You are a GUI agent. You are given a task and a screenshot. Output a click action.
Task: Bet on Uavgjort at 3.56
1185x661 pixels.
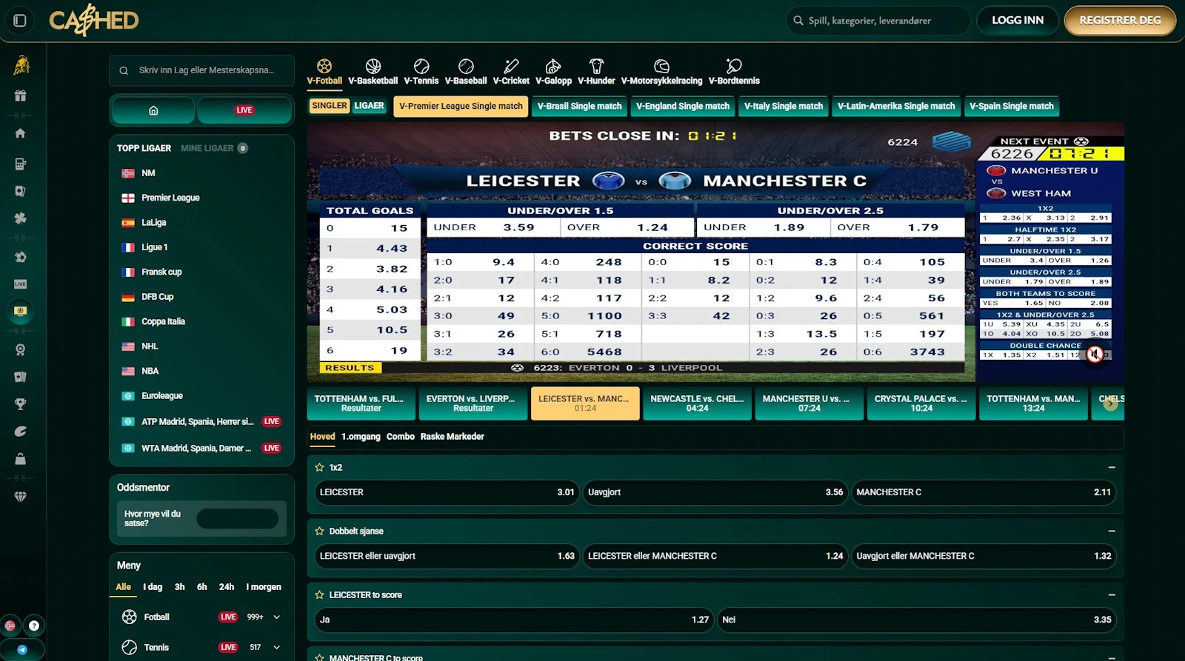coord(715,492)
